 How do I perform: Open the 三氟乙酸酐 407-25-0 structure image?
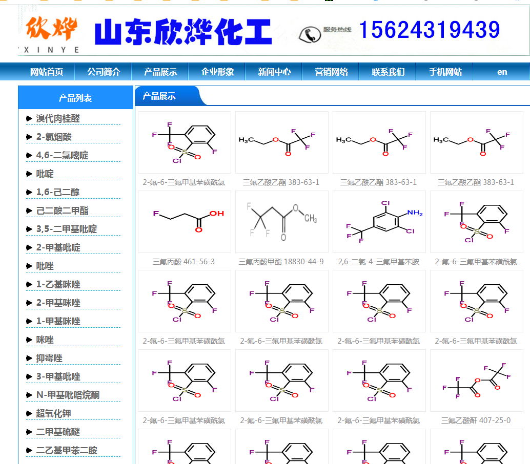coord(476,381)
